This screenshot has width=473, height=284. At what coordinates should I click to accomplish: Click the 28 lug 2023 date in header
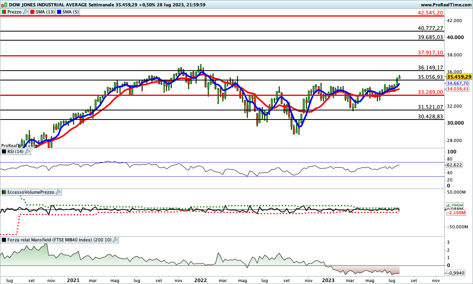pos(171,4)
